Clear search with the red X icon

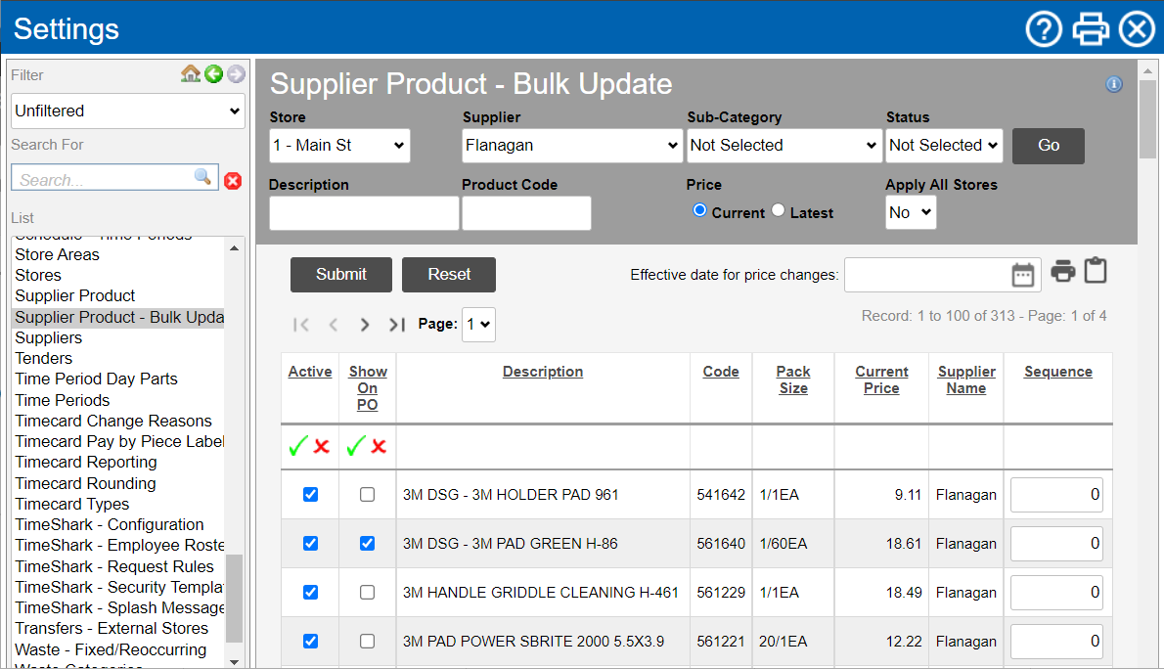[x=233, y=180]
